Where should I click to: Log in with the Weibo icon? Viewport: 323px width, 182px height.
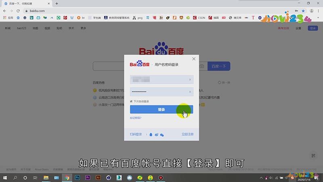click(x=157, y=135)
